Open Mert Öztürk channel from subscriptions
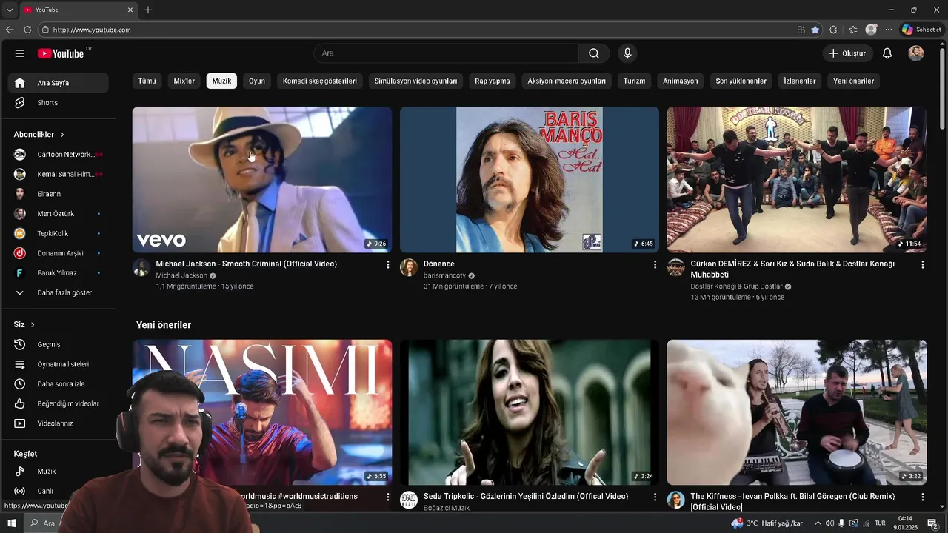The image size is (948, 533). pyautogui.click(x=58, y=214)
